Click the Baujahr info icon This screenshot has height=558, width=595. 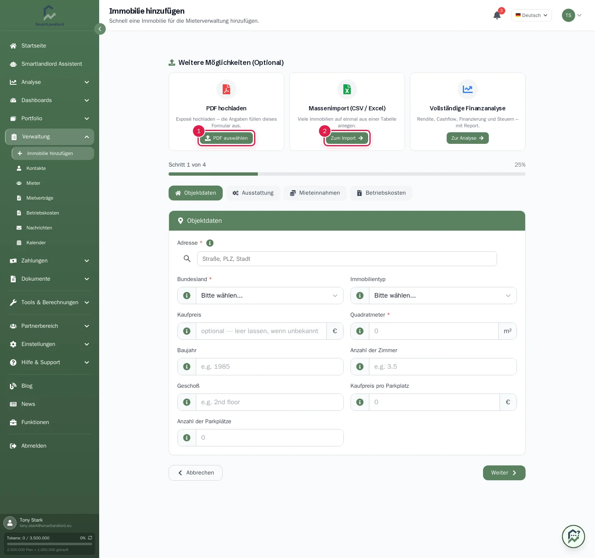click(x=187, y=367)
